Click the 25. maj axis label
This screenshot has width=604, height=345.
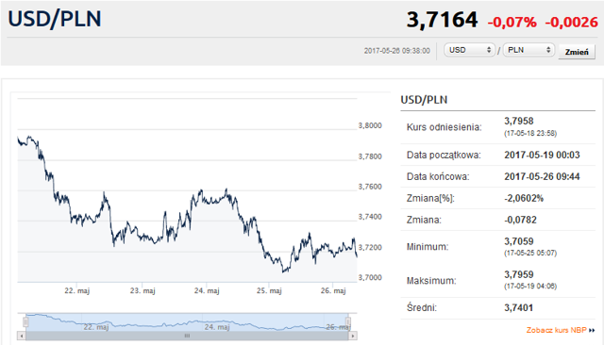(269, 290)
